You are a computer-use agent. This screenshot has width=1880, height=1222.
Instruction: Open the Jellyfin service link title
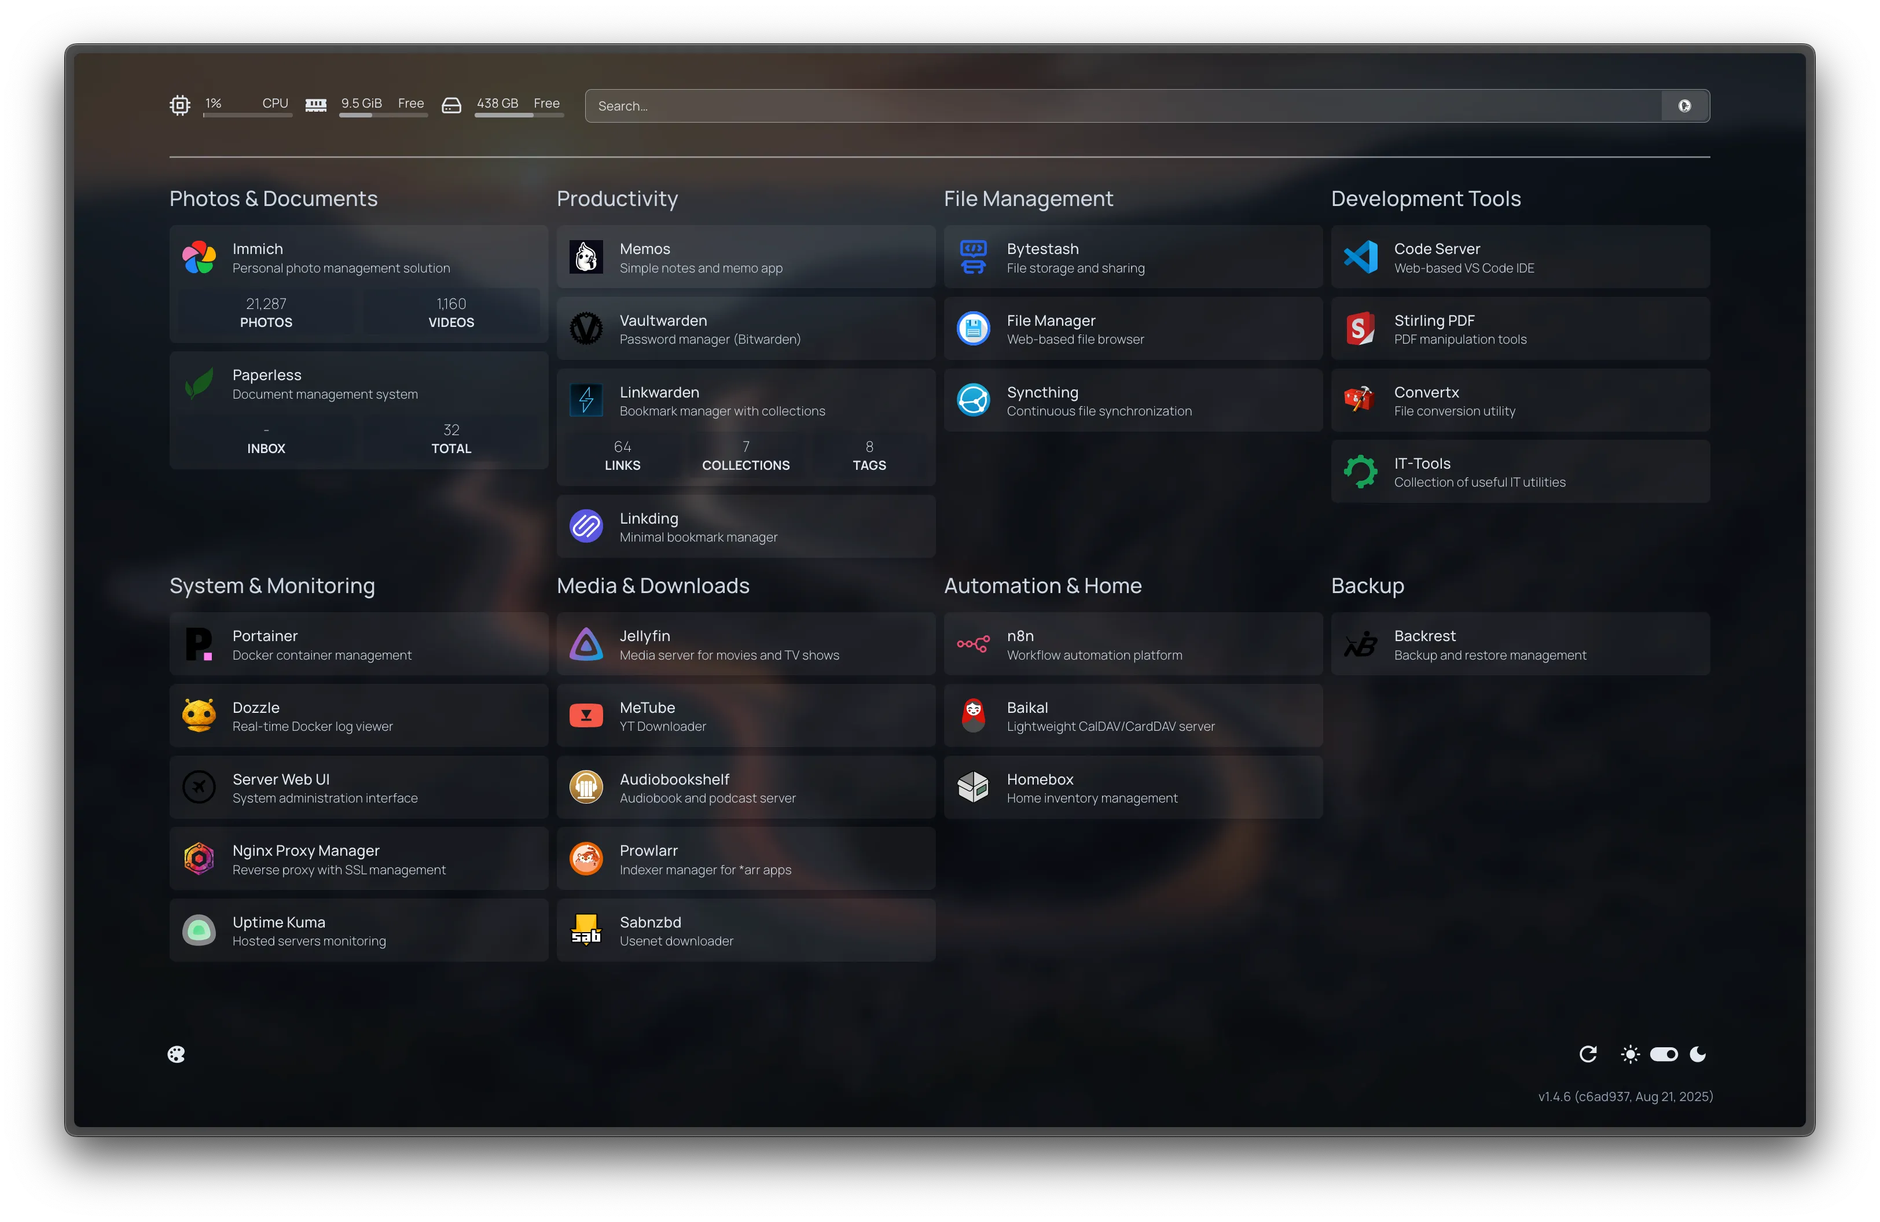pyautogui.click(x=645, y=636)
